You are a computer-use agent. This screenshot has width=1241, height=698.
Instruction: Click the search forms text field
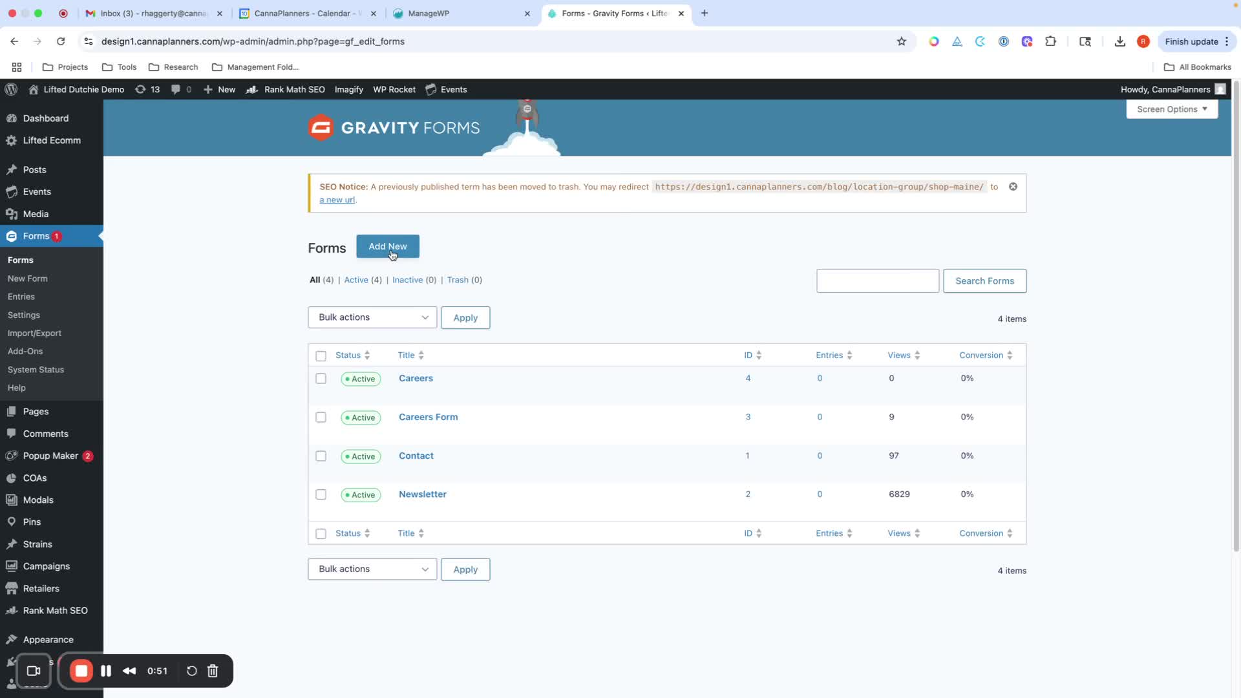click(877, 281)
